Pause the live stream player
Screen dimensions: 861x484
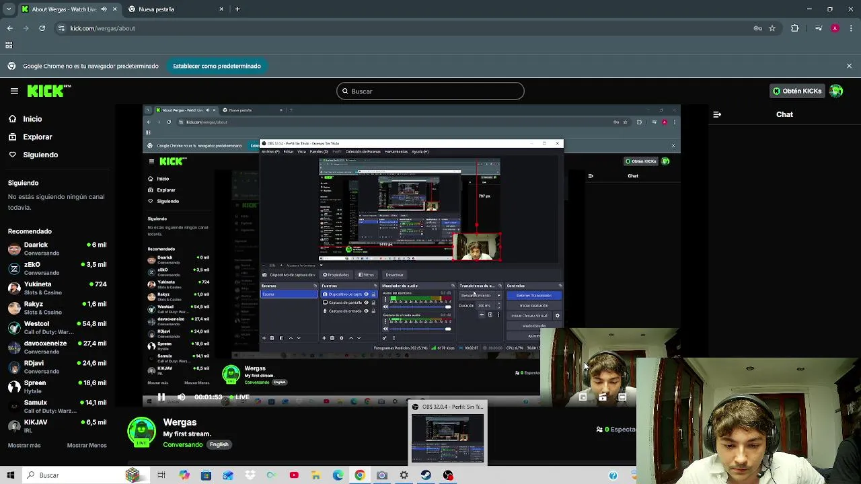(161, 397)
